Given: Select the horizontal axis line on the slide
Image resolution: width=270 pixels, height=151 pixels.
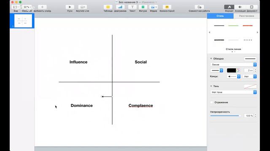Looking at the screenshot, I should coord(109,82).
